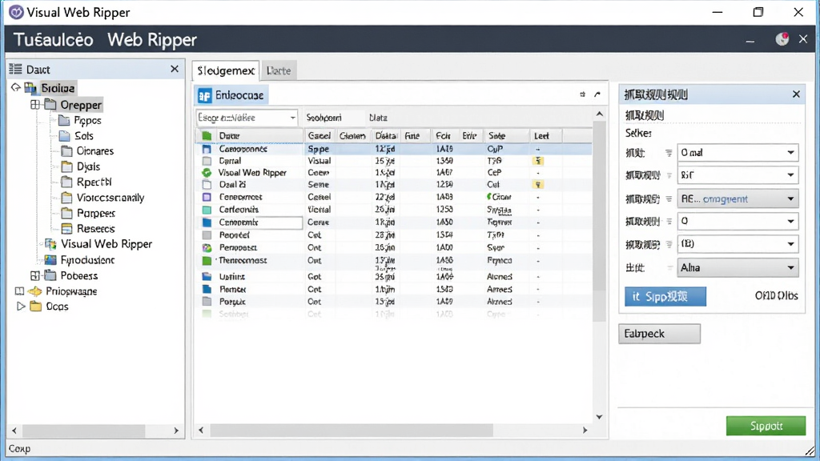Collapse the Broiloa root tree node

point(16,87)
